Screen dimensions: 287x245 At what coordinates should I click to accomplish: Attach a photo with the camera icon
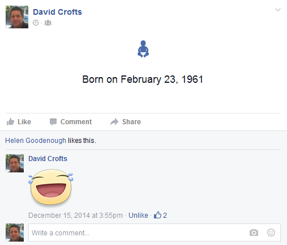coord(254,233)
